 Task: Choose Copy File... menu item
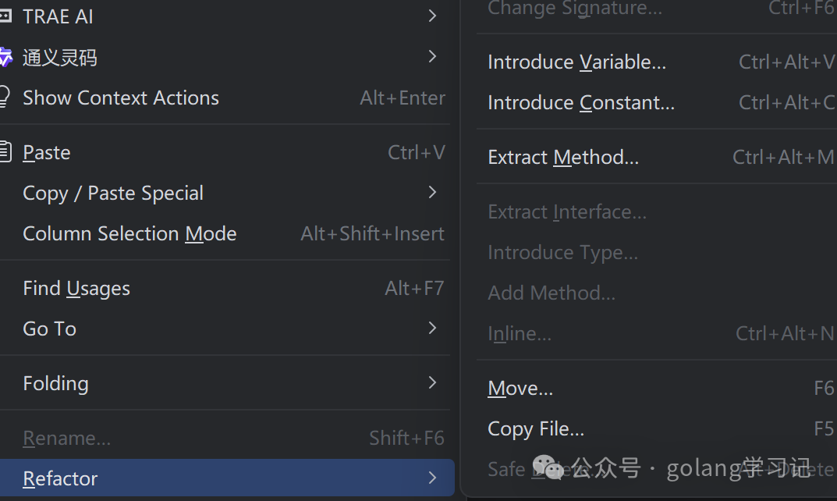535,428
